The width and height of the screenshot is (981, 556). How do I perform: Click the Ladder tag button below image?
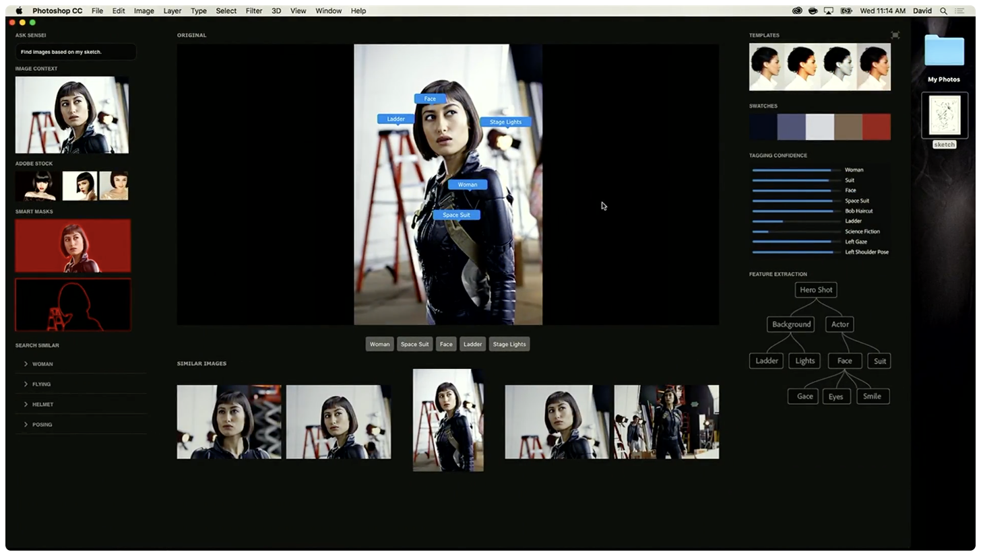[x=472, y=344]
